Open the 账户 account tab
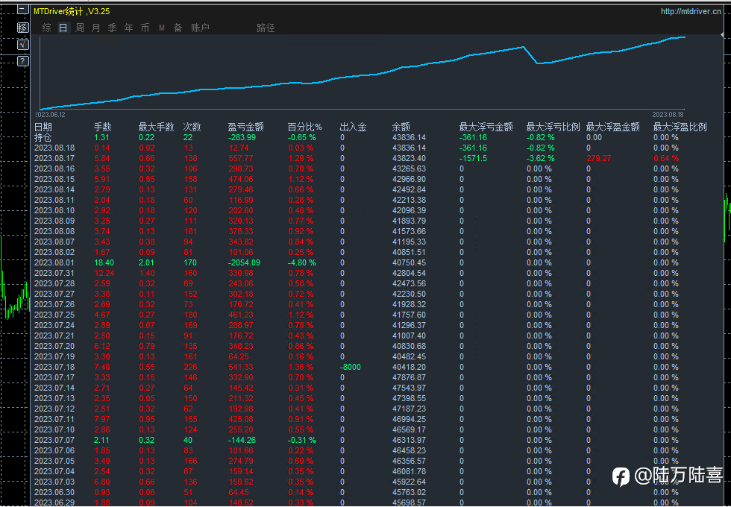 201,28
